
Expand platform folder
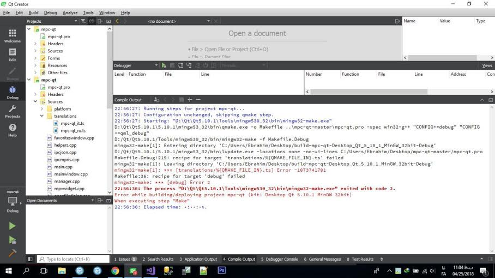pyautogui.click(x=41, y=109)
